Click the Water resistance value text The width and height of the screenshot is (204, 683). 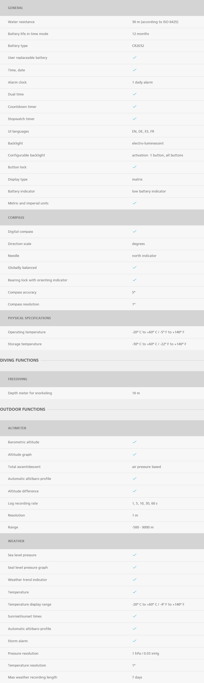coord(155,22)
